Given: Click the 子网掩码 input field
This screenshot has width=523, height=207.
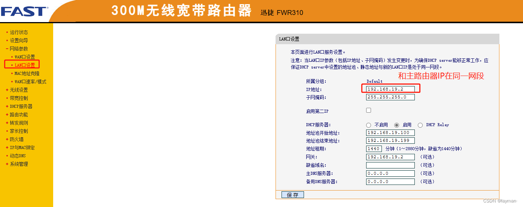Looking at the screenshot, I should click(x=390, y=97).
